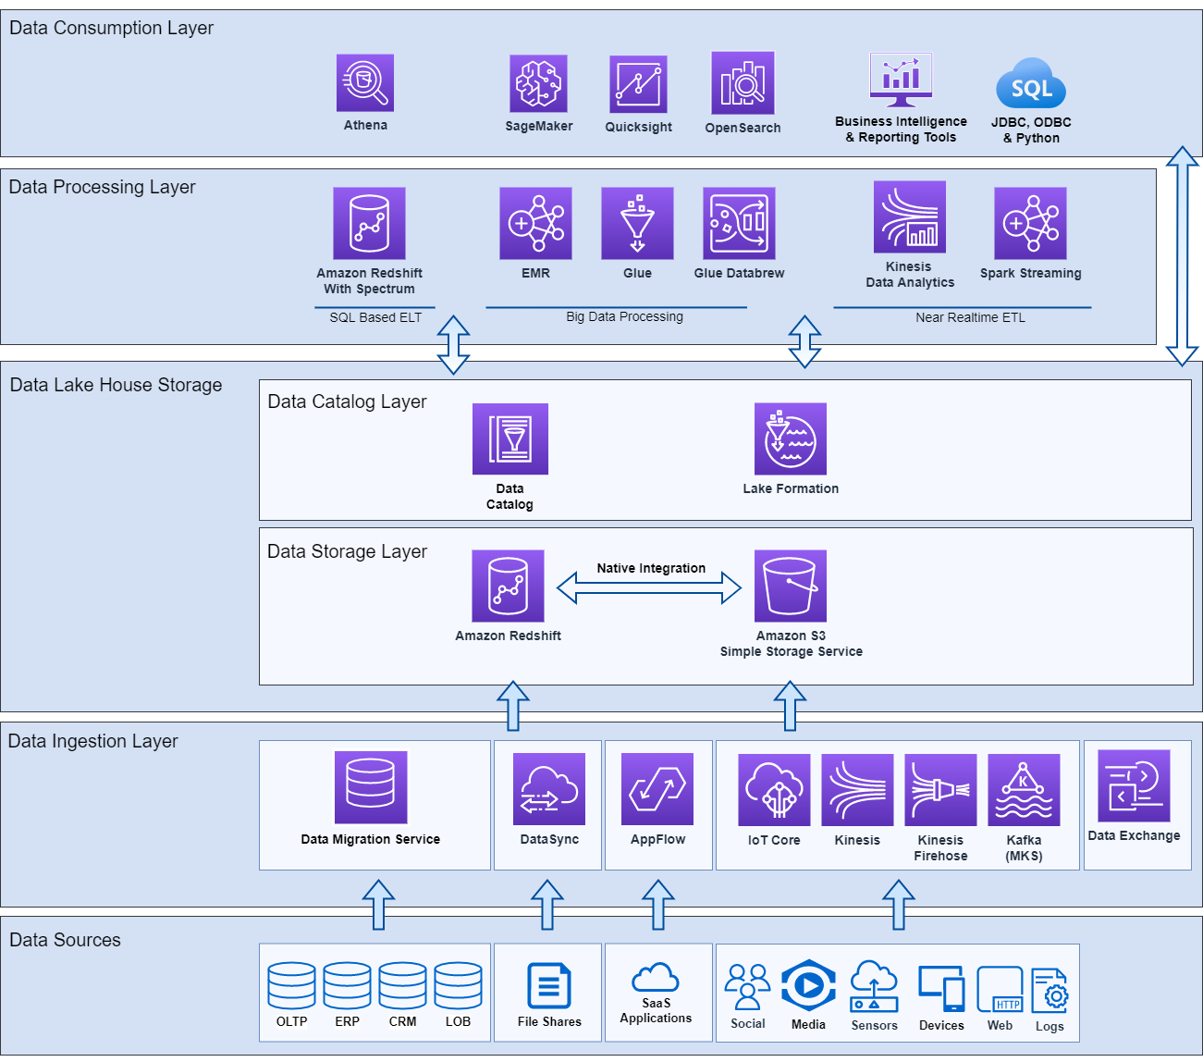Click the Native Integration double arrow
Screen dimensions: 1203x1062
point(649,587)
